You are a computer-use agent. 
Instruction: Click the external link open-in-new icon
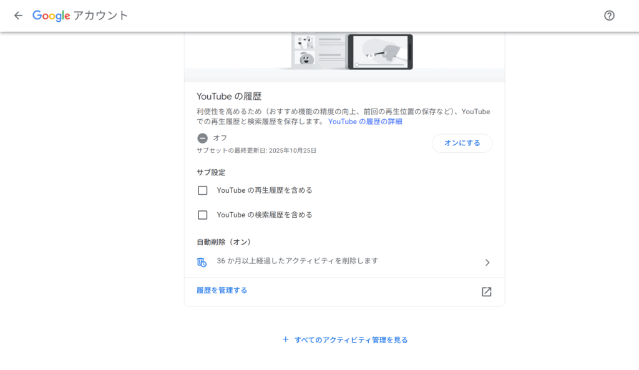(x=486, y=291)
